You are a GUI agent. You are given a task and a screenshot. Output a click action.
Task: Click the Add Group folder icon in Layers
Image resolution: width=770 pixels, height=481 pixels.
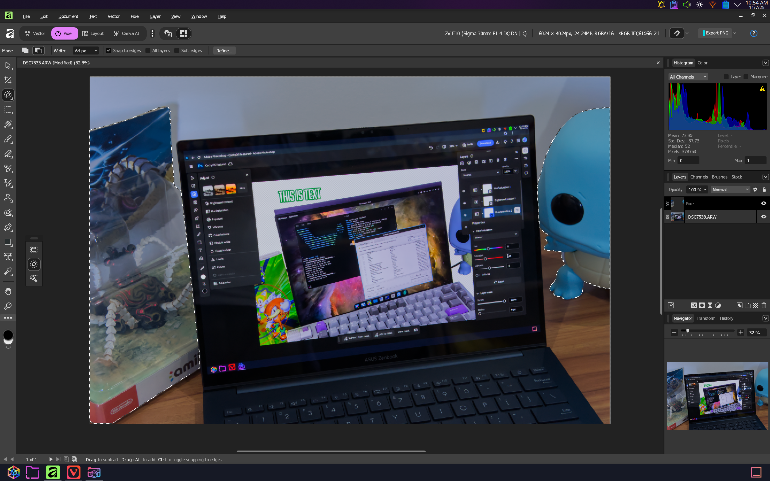(x=748, y=305)
